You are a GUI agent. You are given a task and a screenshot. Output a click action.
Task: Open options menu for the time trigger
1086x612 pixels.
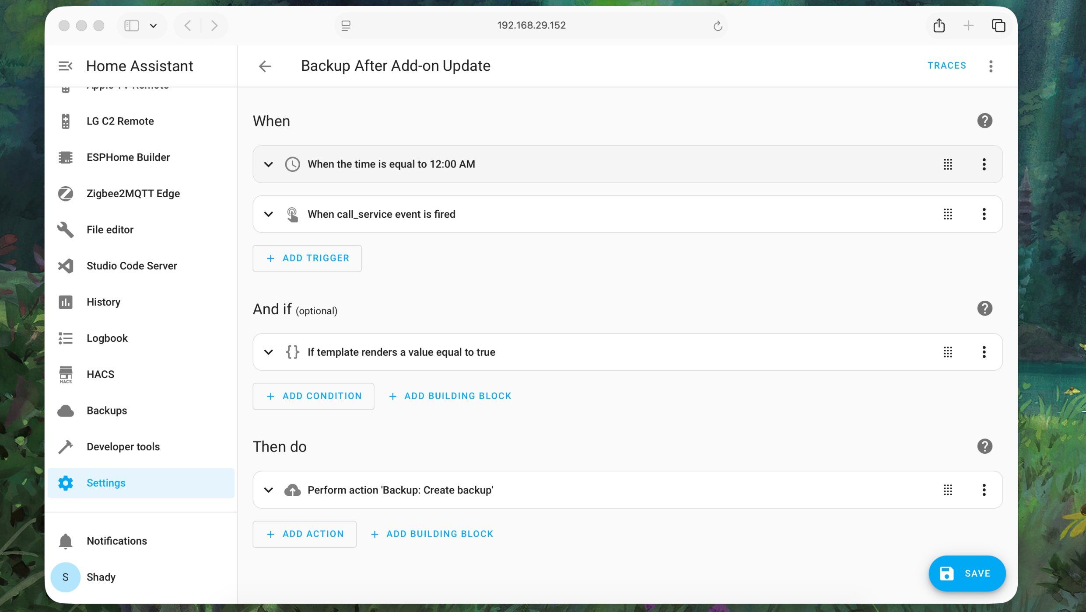pos(984,164)
